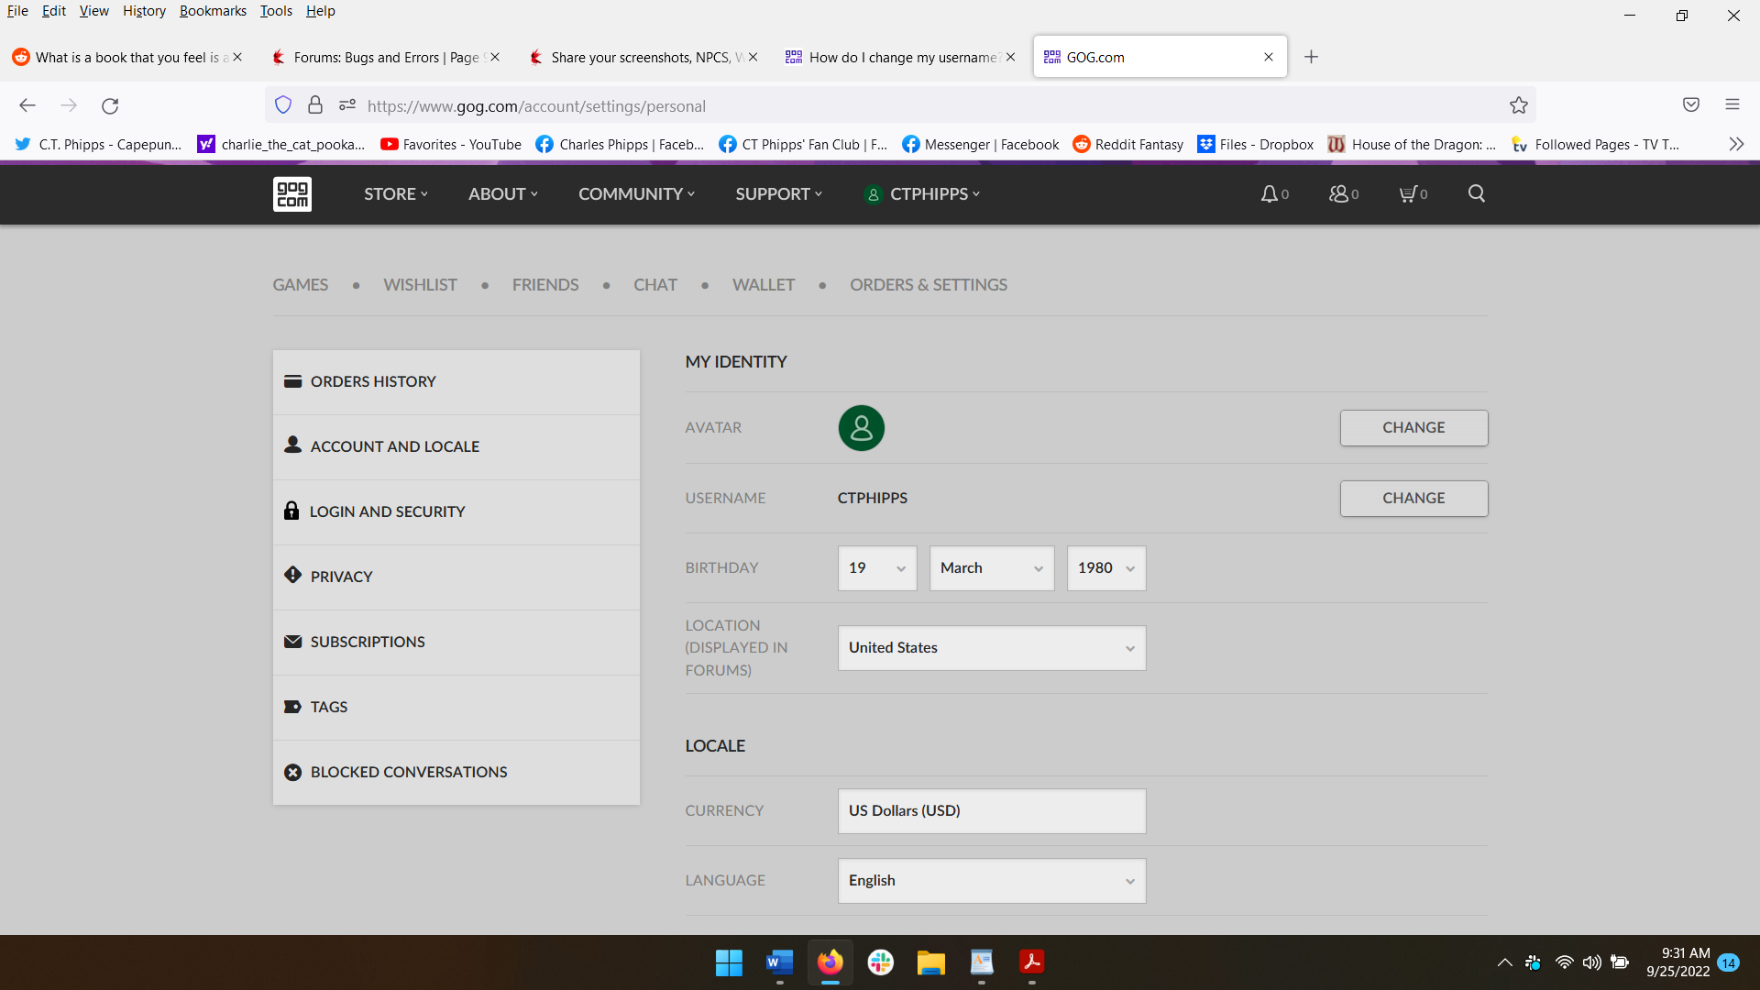Click the padlock site security icon

tap(315, 105)
